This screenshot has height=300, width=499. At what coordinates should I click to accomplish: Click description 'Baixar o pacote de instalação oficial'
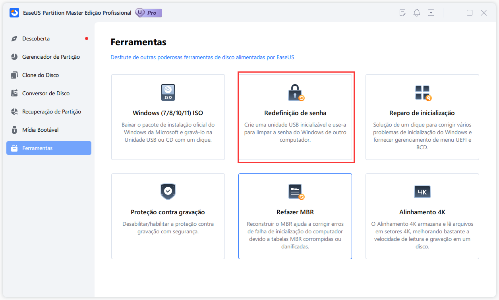click(168, 132)
